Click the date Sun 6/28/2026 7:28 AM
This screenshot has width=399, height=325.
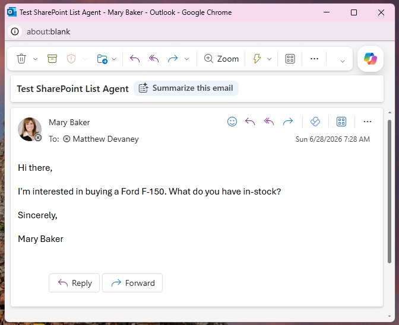[332, 139]
